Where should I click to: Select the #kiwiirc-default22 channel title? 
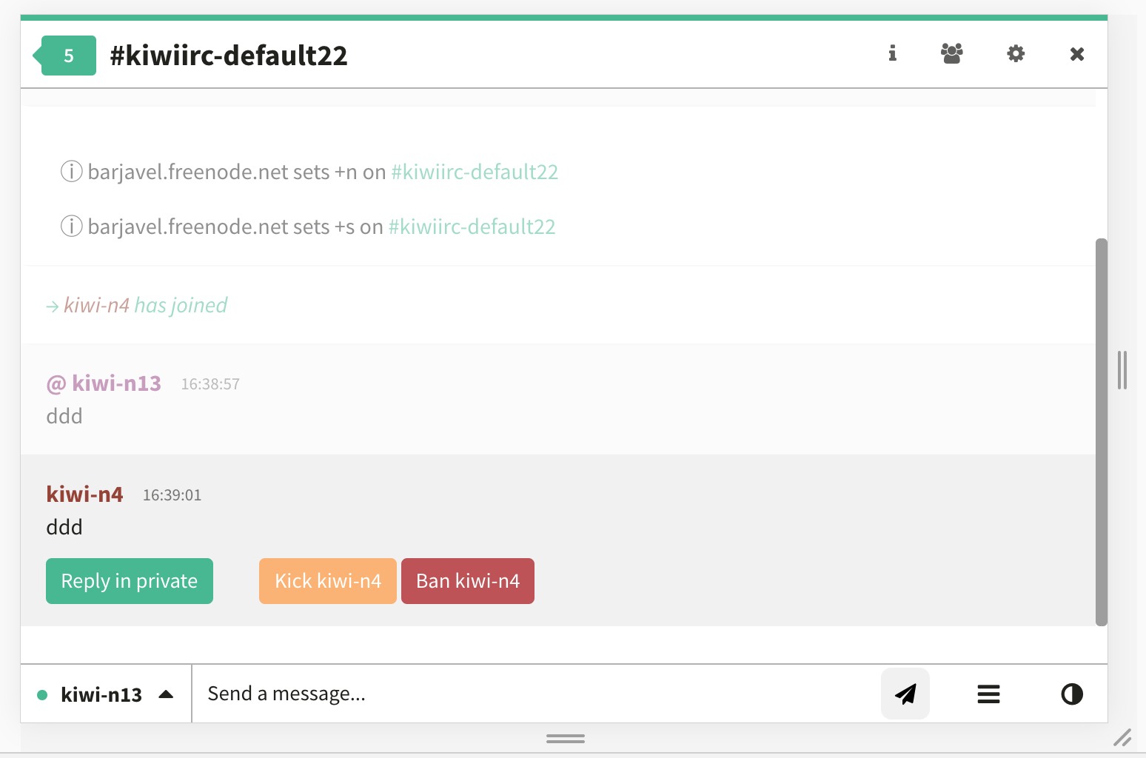tap(229, 55)
